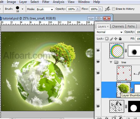Collapse the tree group triangle
This screenshot has height=119, width=140.
click(111, 62)
